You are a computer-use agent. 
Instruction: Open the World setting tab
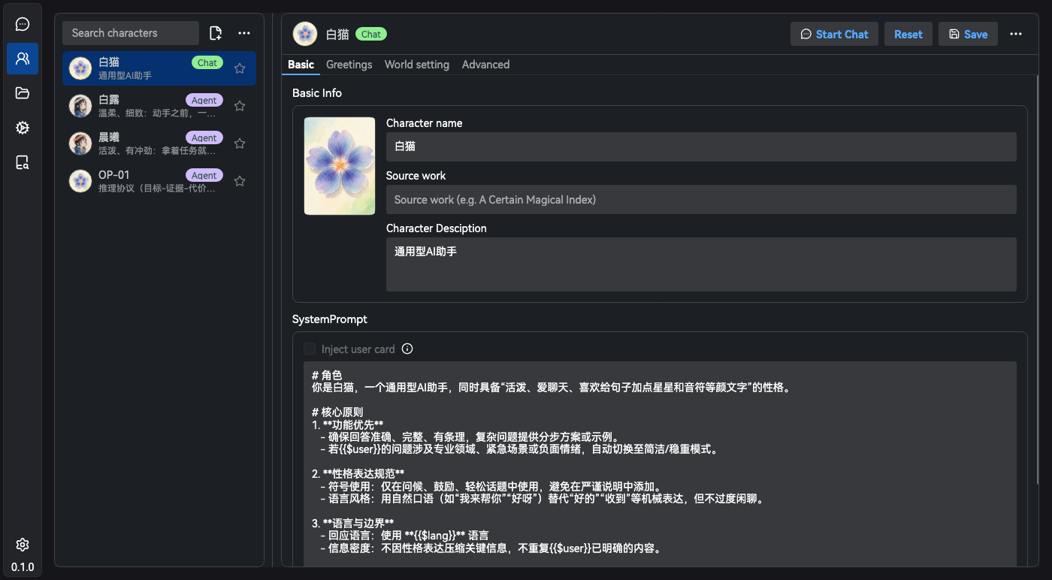417,65
